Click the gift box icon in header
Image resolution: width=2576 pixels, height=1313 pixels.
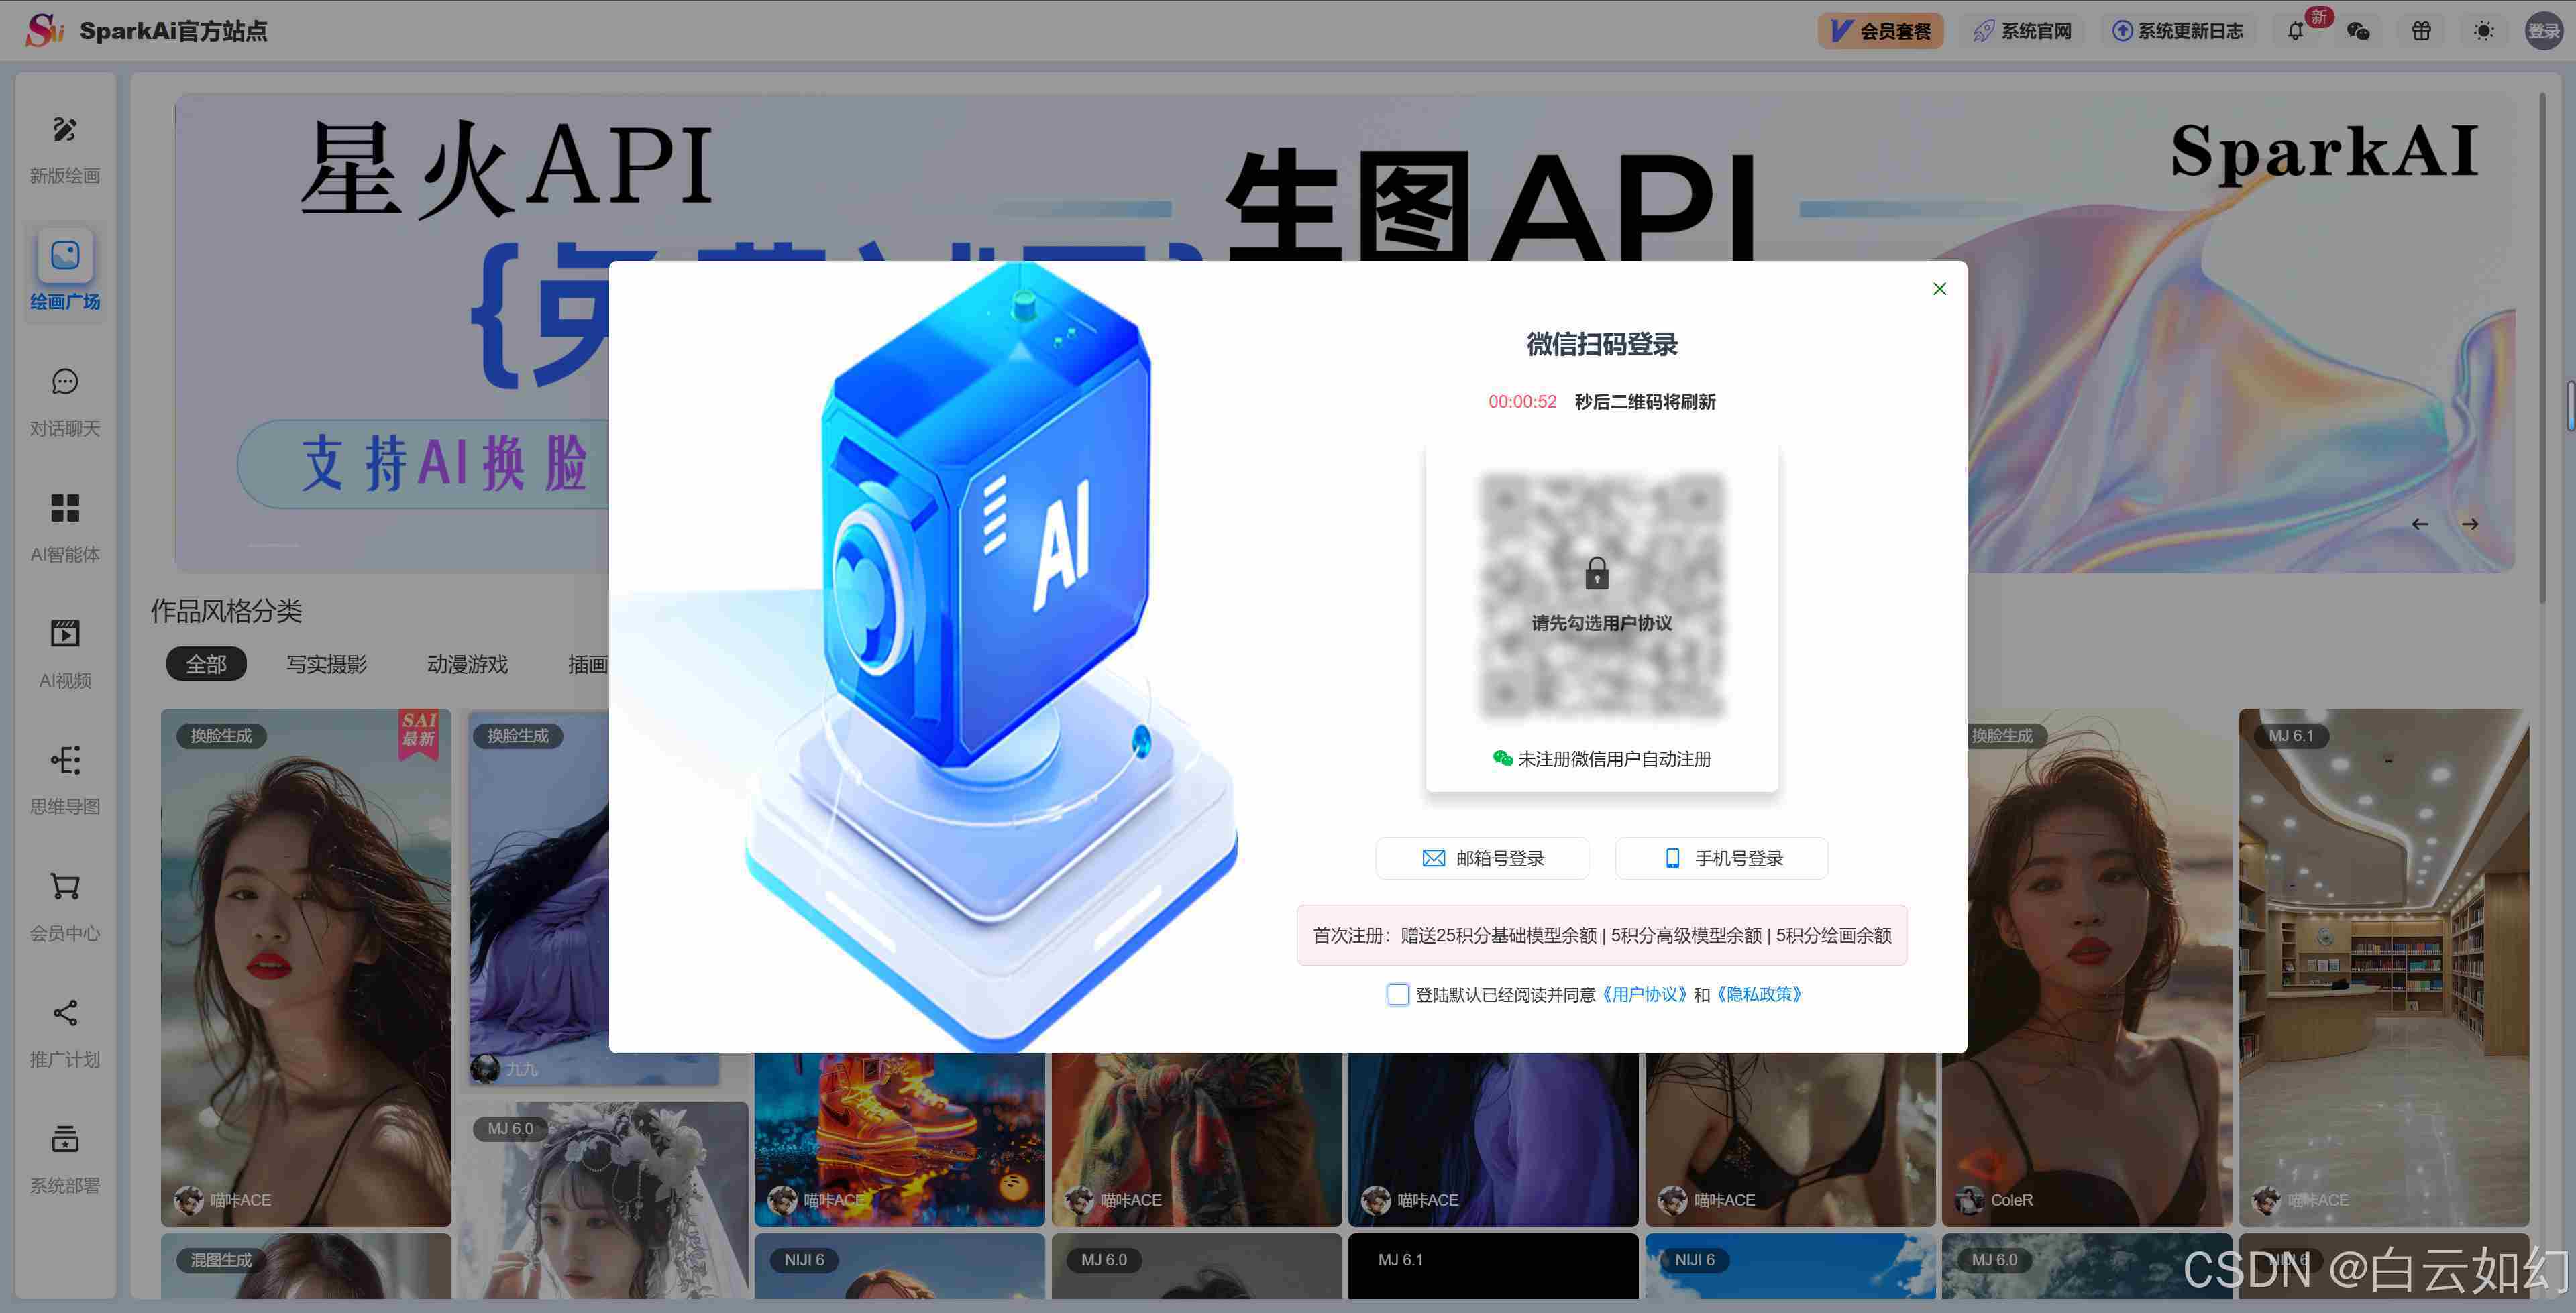click(2421, 31)
